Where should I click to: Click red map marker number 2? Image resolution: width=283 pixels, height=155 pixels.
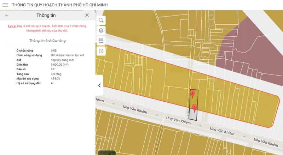point(192,94)
